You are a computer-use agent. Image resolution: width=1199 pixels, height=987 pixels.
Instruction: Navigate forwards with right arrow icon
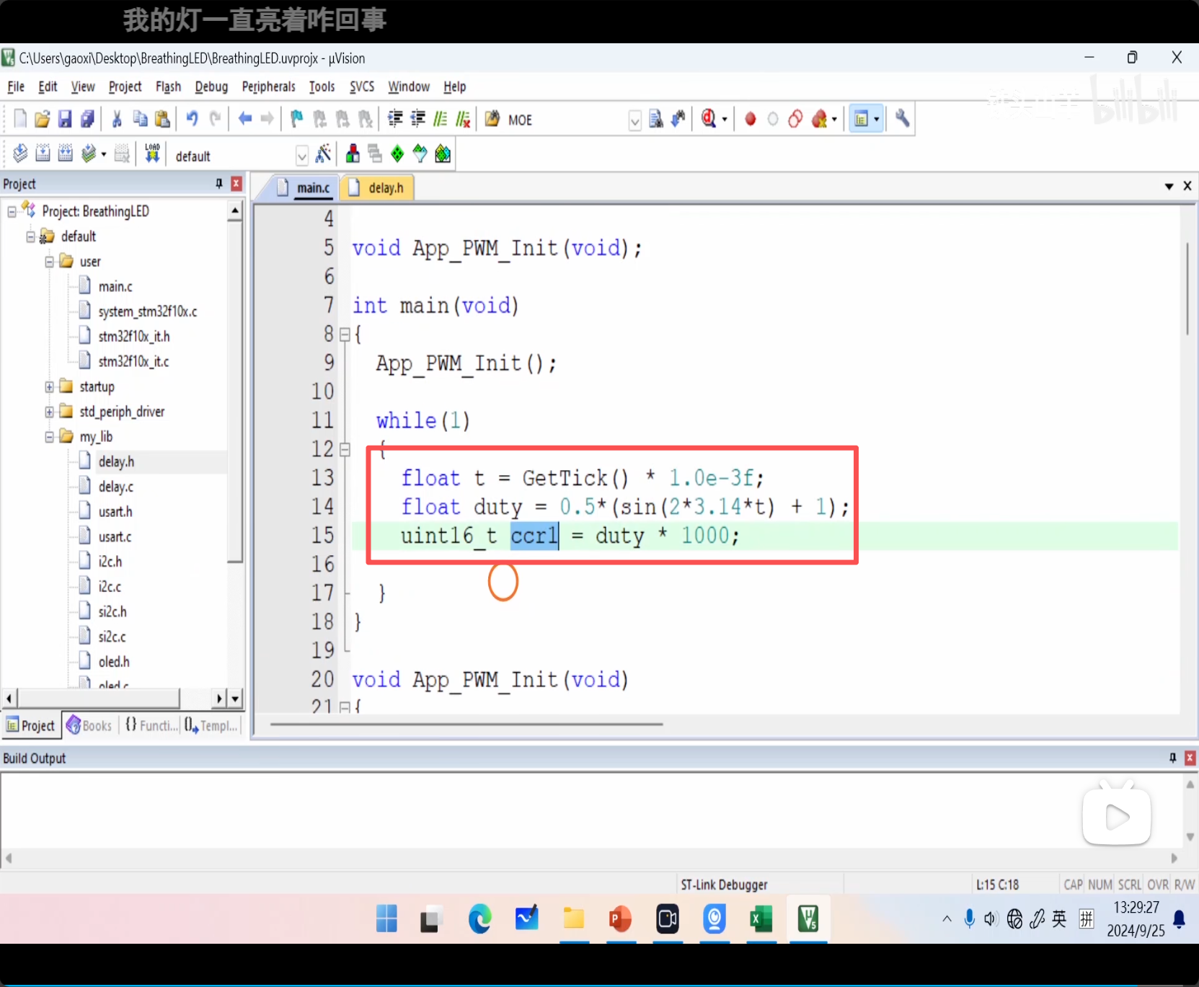pyautogui.click(x=267, y=119)
